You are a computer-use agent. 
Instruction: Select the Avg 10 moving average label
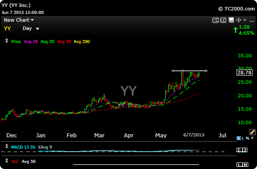31,42
